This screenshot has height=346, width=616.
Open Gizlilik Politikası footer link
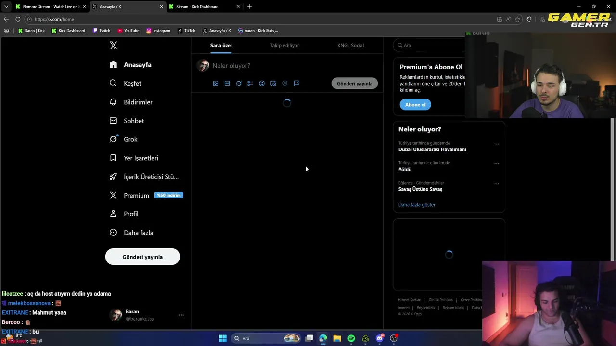(x=441, y=300)
